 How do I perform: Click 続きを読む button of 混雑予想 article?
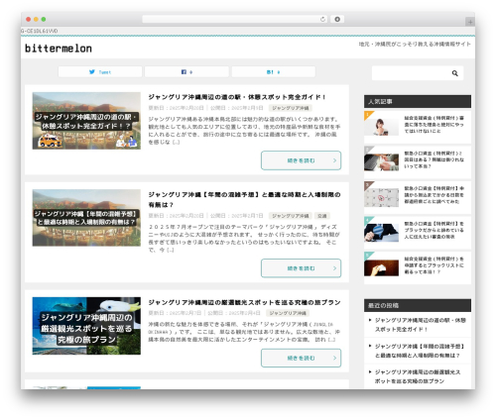(x=301, y=268)
